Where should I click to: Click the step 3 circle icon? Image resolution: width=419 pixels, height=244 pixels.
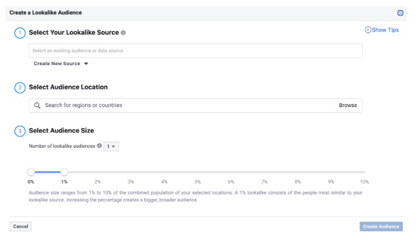coord(20,131)
